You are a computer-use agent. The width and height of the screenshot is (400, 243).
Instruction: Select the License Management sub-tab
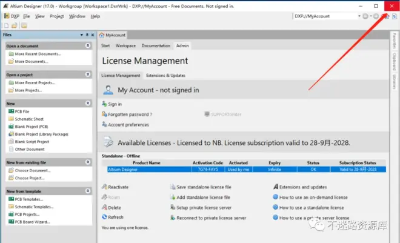(121, 76)
